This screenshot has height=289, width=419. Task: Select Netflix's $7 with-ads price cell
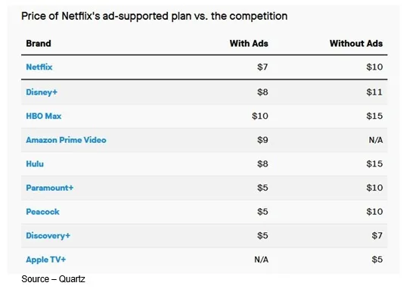pyautogui.click(x=262, y=67)
